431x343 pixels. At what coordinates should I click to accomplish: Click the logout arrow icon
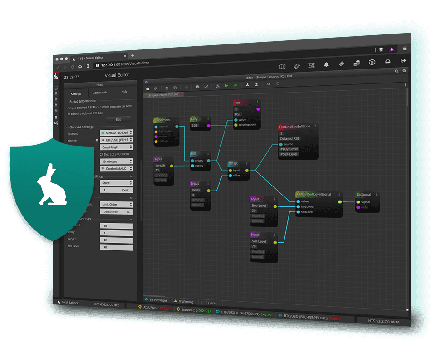[x=403, y=61]
